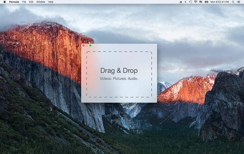This screenshot has width=244, height=154.
Task: Open the Permute application menu
Action: click(14, 2)
